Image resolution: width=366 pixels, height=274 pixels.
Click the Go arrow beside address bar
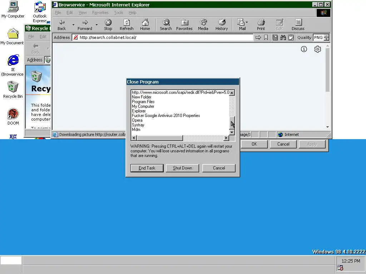[258, 37]
